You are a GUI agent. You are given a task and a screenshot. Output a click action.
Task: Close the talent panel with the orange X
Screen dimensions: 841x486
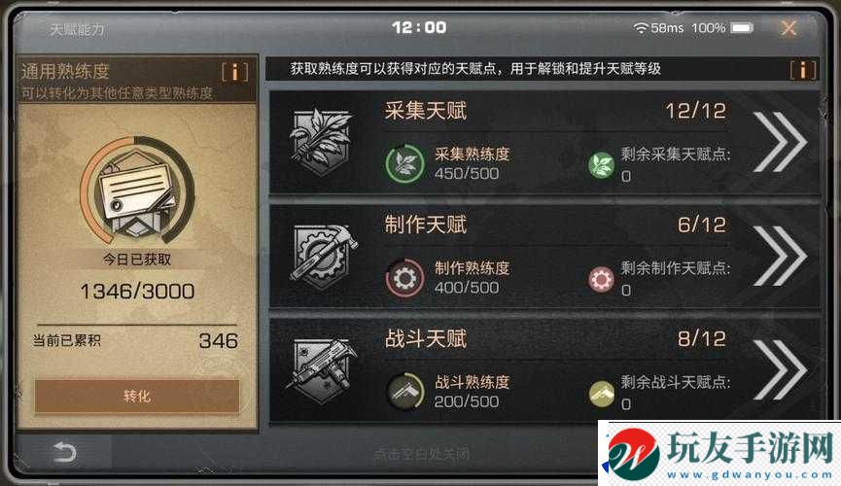click(788, 27)
